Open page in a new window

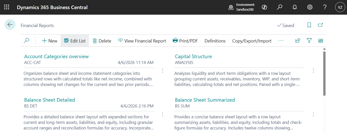tap(320, 25)
